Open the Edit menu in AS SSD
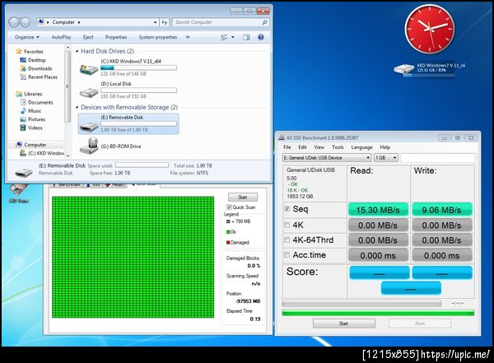 (302, 147)
